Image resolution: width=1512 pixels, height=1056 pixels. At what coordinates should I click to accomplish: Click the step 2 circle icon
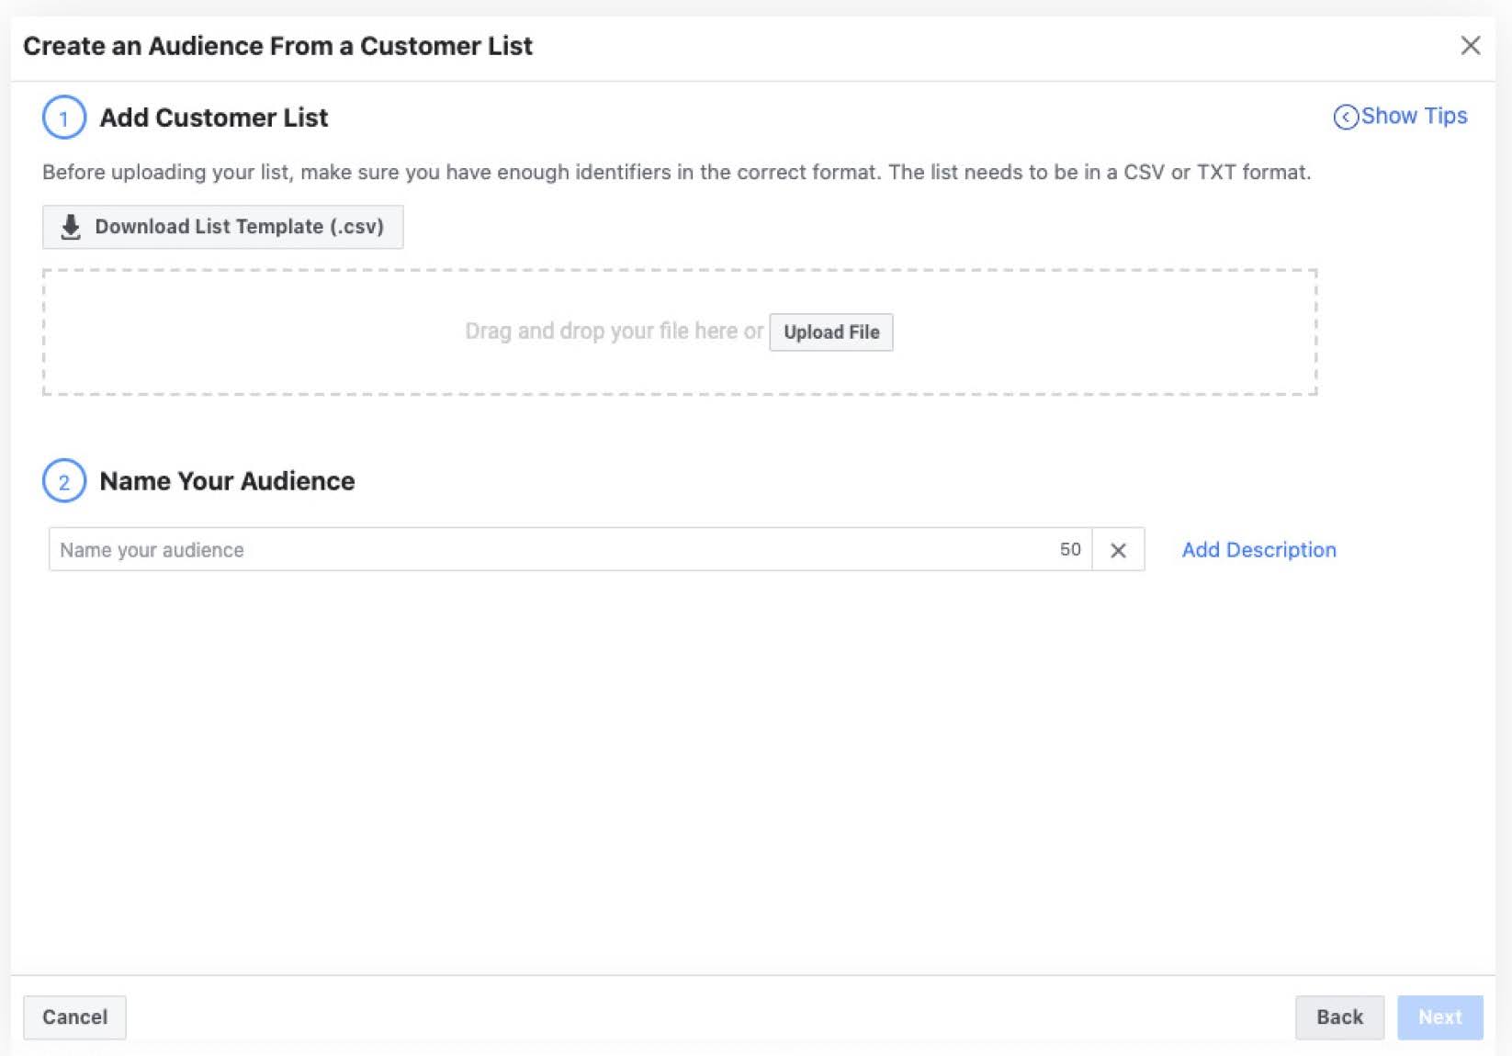pyautogui.click(x=64, y=481)
